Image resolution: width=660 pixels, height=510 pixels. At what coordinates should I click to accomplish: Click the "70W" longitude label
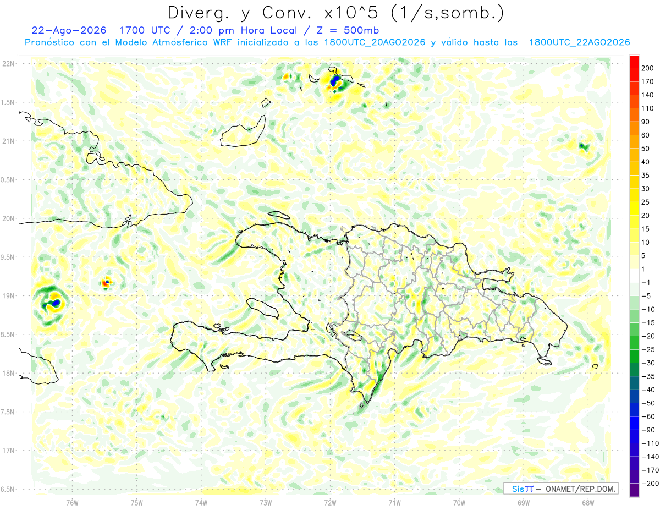pyautogui.click(x=459, y=502)
